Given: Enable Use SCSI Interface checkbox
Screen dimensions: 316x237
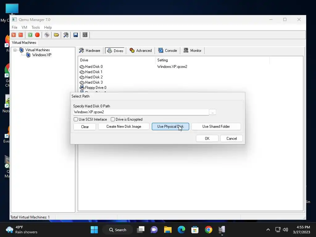Looking at the screenshot, I should [76, 119].
